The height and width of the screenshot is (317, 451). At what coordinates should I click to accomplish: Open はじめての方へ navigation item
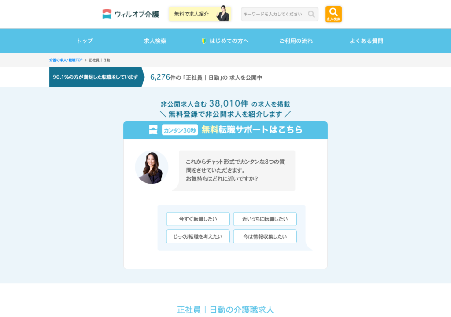tap(225, 41)
